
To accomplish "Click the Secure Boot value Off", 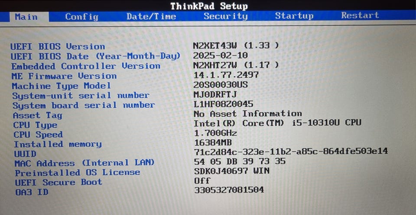I will 202,181.
